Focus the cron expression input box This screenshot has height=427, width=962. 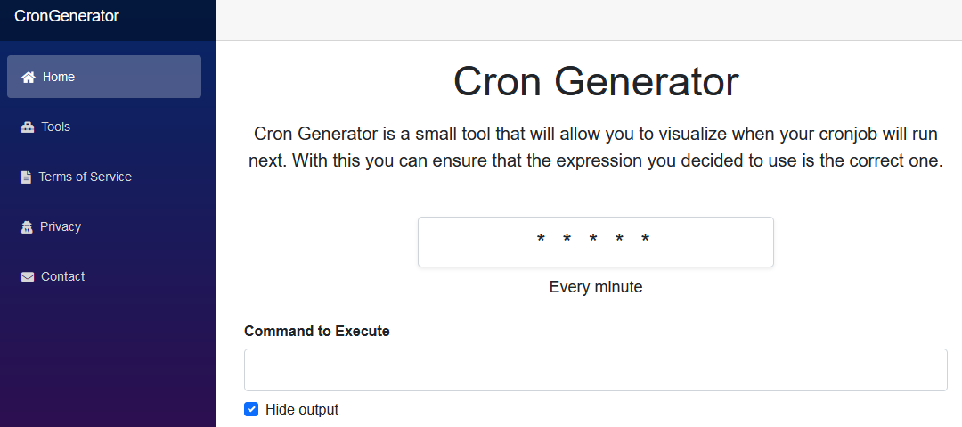[596, 242]
